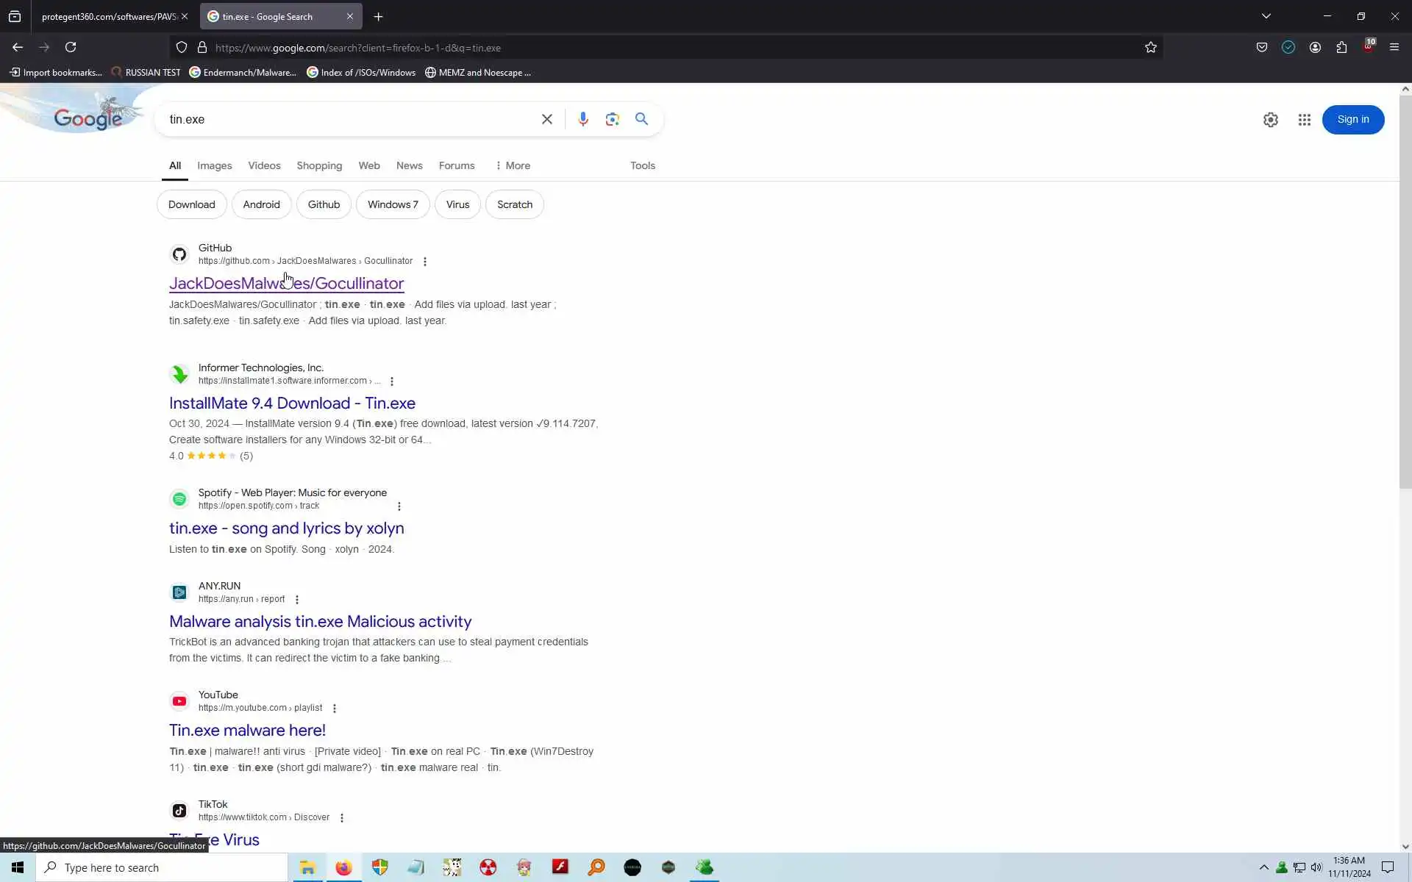Open the Firefox hamburger application menu
The width and height of the screenshot is (1412, 882).
tap(1394, 48)
